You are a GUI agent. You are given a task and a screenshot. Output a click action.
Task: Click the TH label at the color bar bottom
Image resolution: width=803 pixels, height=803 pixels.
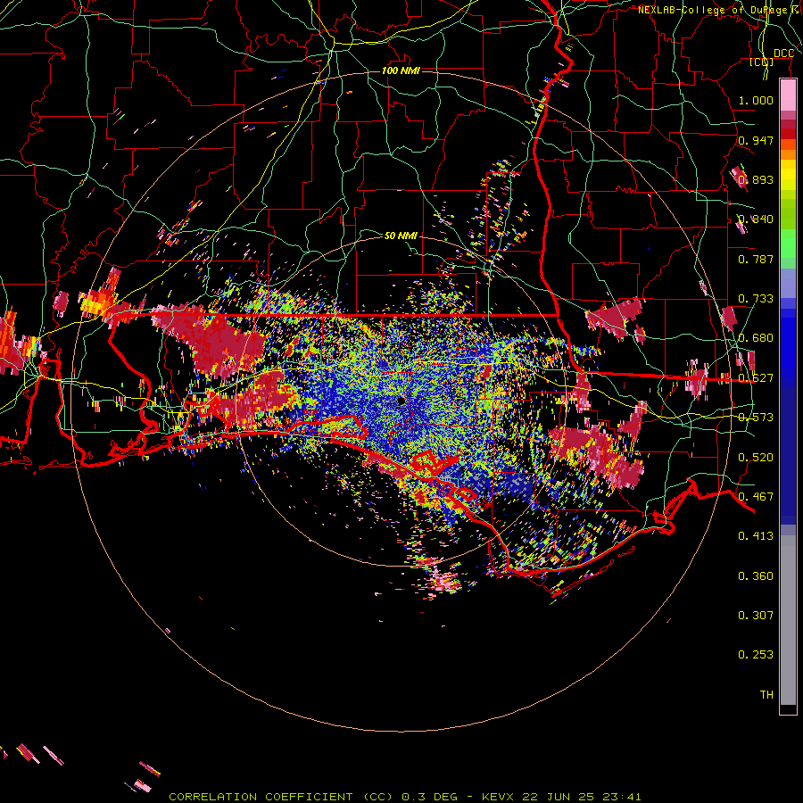[x=766, y=695]
